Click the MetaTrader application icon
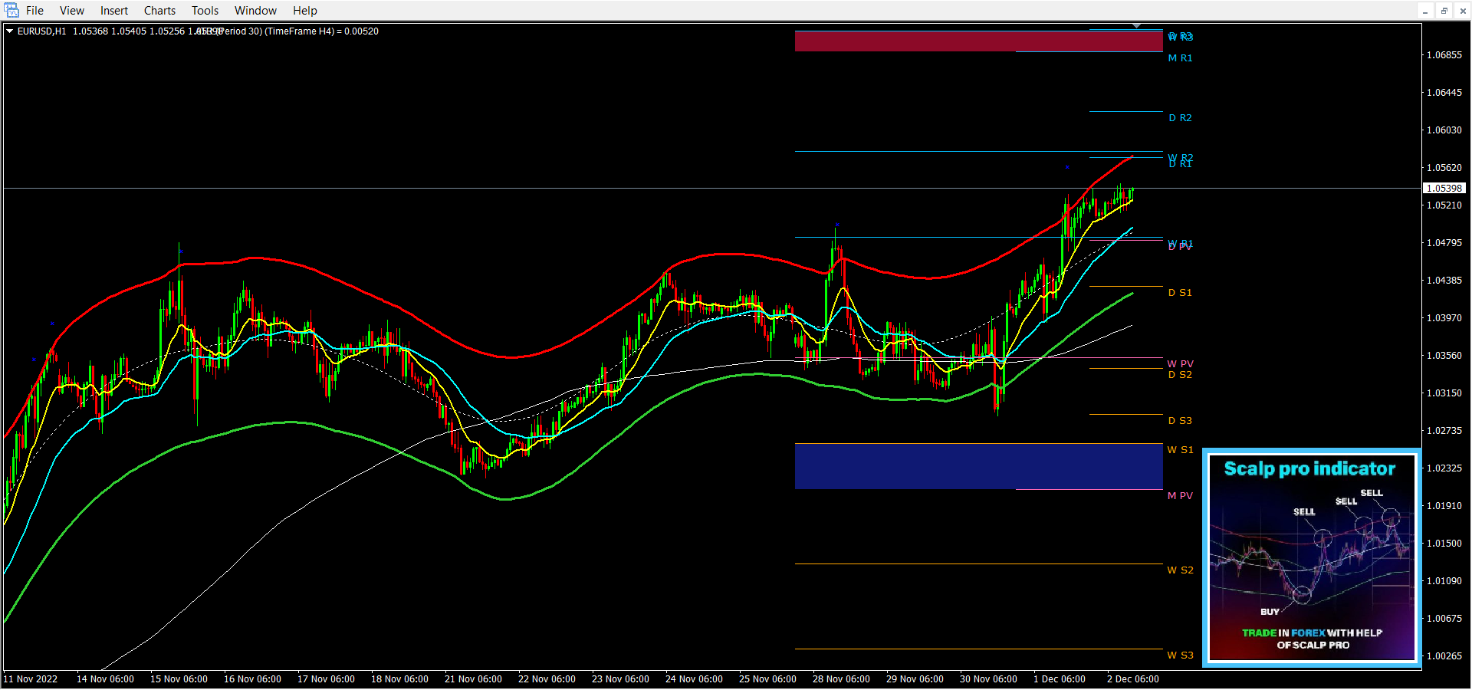The image size is (1472, 690). pos(11,10)
